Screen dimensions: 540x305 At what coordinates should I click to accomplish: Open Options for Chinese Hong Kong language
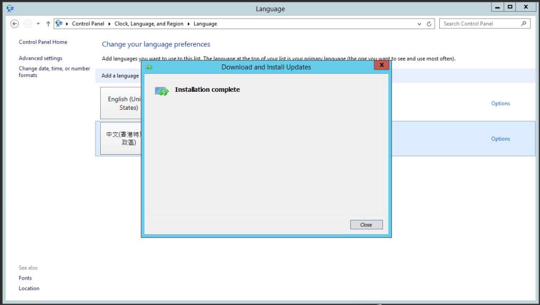tap(500, 139)
